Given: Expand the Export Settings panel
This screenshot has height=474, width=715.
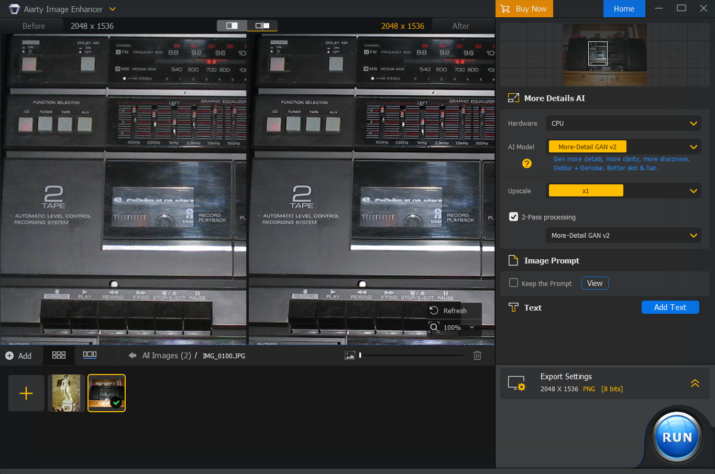Looking at the screenshot, I should (x=695, y=383).
